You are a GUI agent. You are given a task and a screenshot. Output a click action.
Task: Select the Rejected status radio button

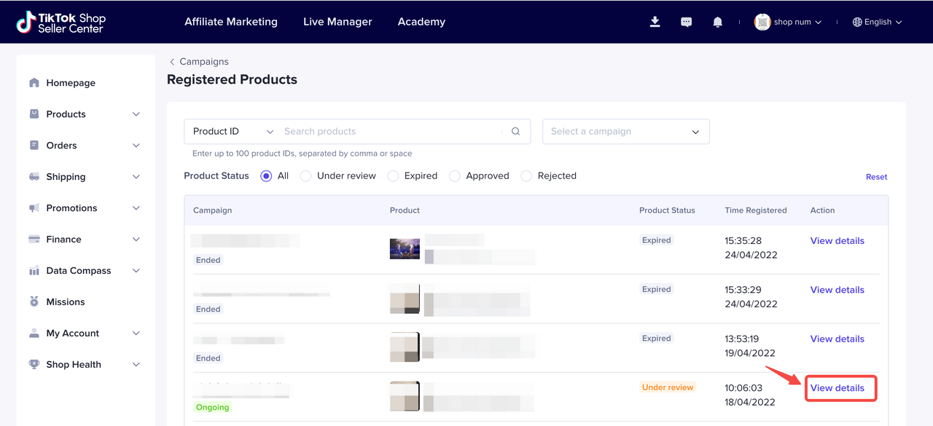coord(526,176)
